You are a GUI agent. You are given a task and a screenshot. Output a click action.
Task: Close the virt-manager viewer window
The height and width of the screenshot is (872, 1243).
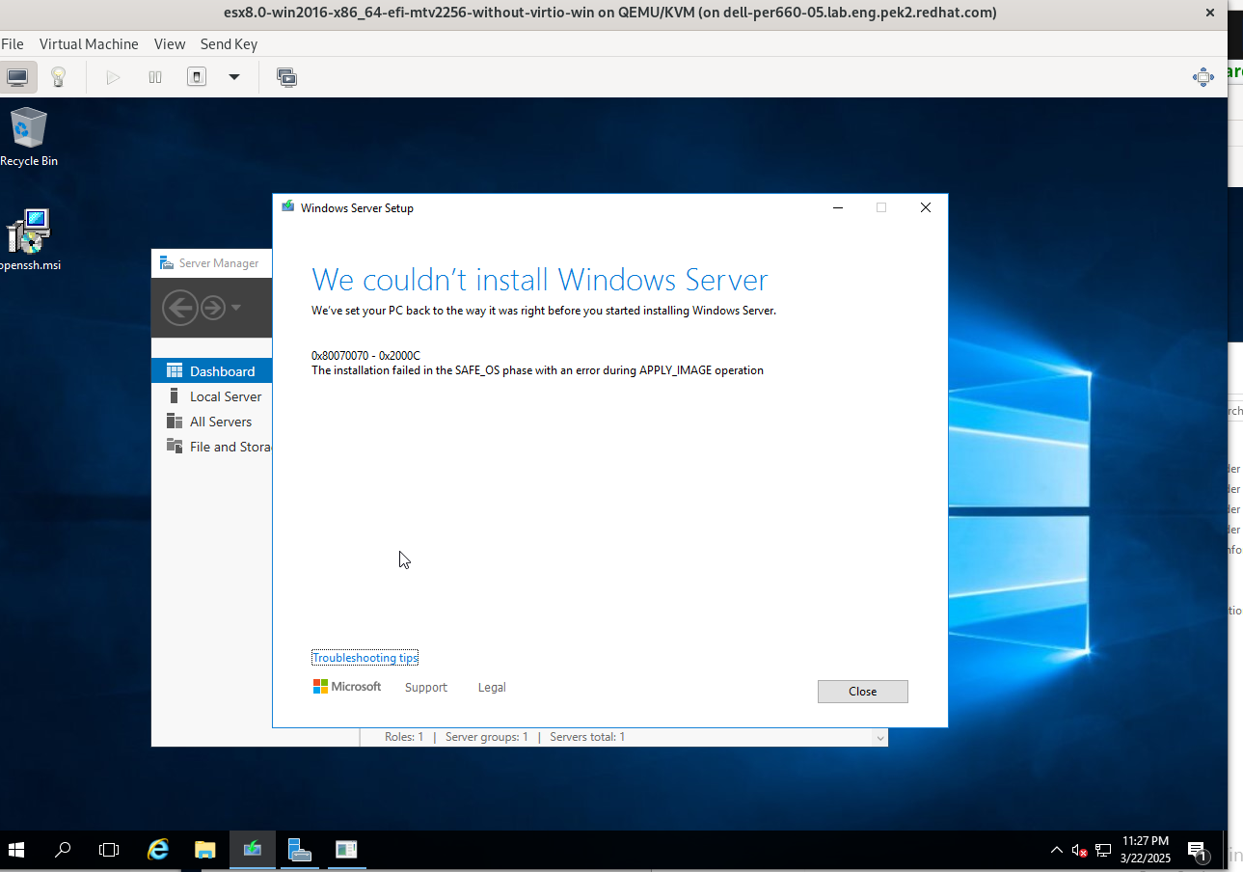tap(1209, 13)
